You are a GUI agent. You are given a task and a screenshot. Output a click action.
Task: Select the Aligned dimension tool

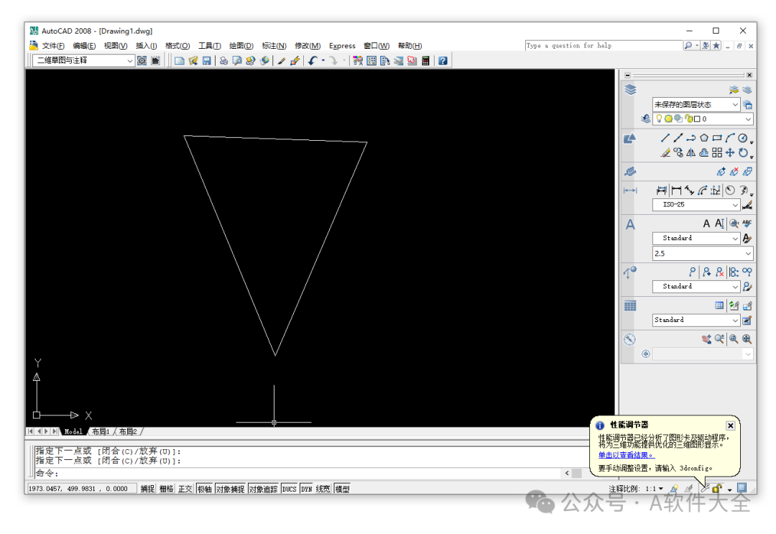pyautogui.click(x=689, y=190)
